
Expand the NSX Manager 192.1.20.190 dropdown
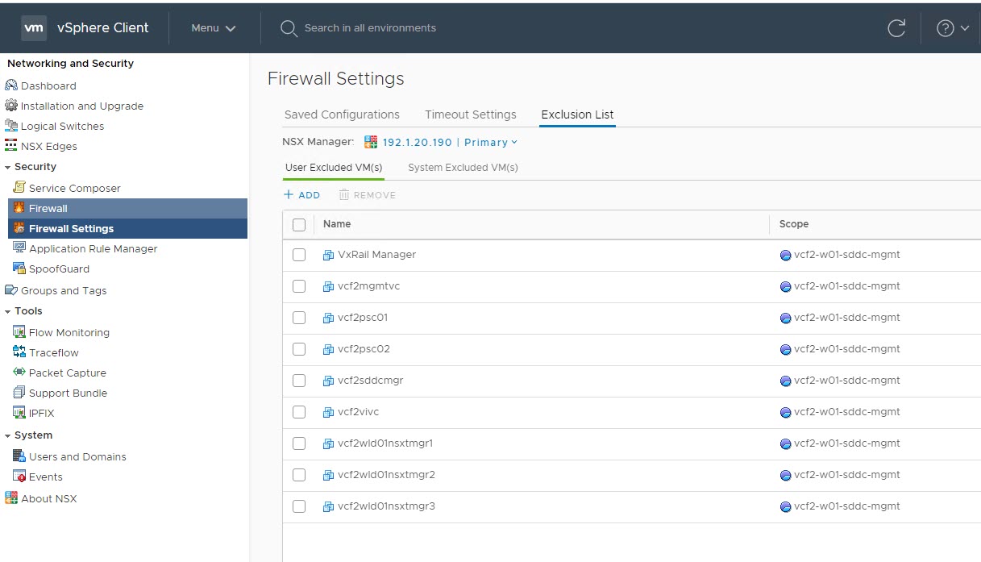[x=450, y=143]
